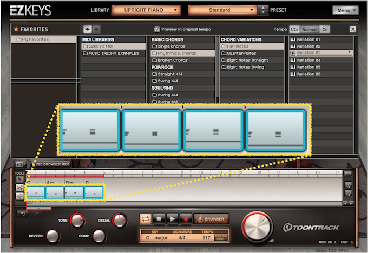Select the Am chord block on the timeline
Viewport: 368px width, 253px height.
coord(55,192)
